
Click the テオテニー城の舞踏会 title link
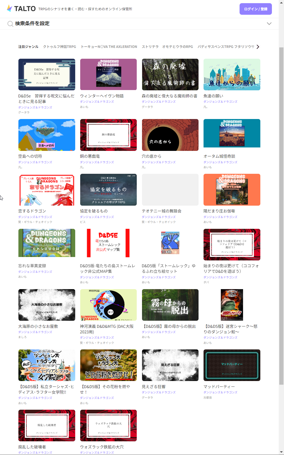161,211
